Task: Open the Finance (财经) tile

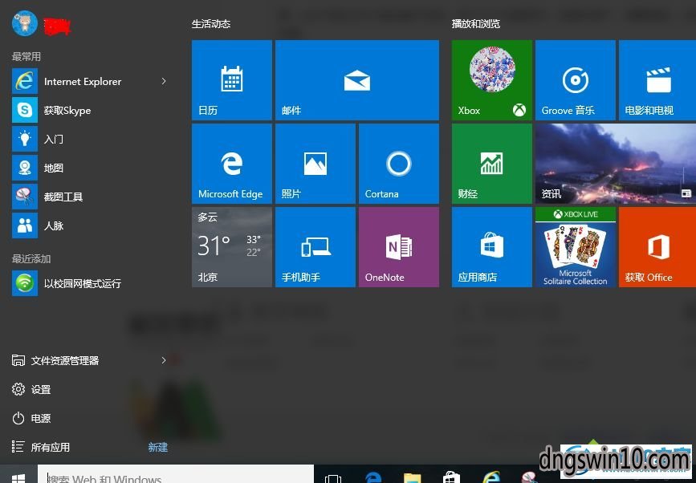Action: pos(492,164)
